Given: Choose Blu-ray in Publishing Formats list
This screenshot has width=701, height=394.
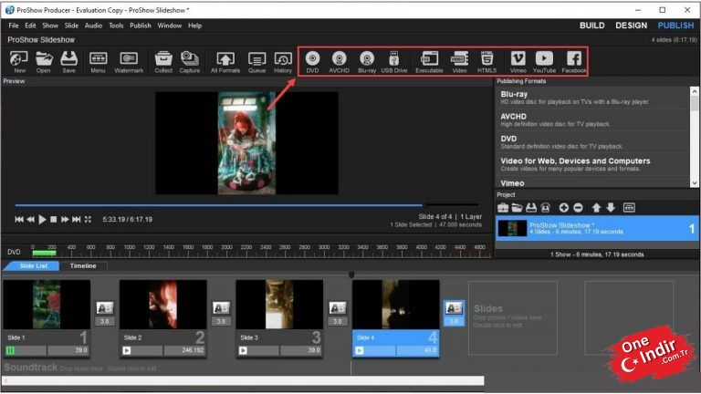Looking at the screenshot, I should click(592, 98).
